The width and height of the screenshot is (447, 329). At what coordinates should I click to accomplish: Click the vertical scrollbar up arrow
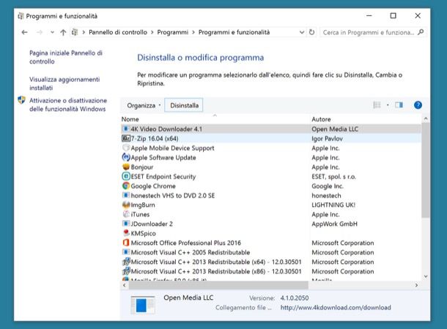(426, 119)
